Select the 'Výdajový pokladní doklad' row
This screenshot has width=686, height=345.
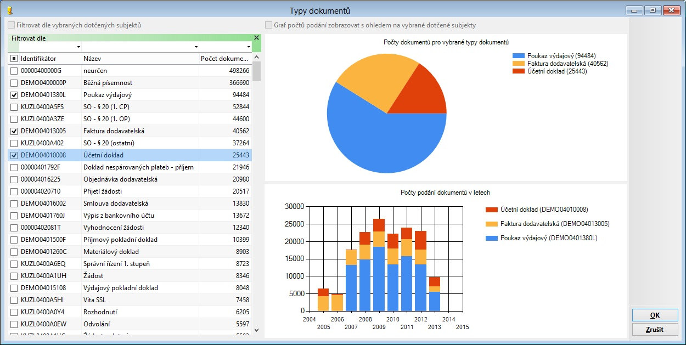130,288
